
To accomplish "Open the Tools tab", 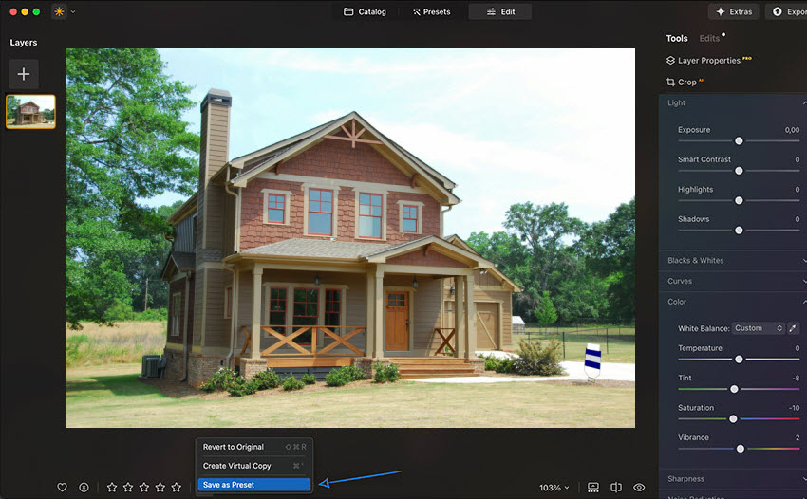I will pyautogui.click(x=677, y=38).
